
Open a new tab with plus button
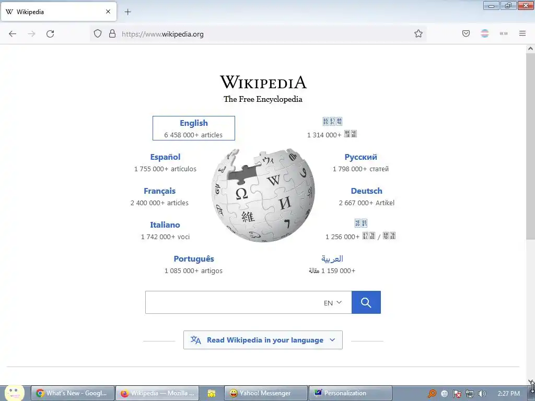127,12
